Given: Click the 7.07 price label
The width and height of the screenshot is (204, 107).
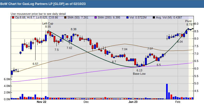Looking at the screenshot, I should [150, 49].
